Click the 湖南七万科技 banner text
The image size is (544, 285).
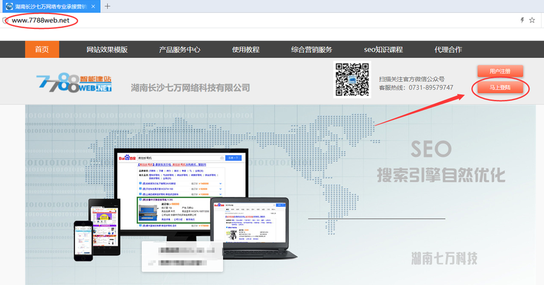click(444, 258)
